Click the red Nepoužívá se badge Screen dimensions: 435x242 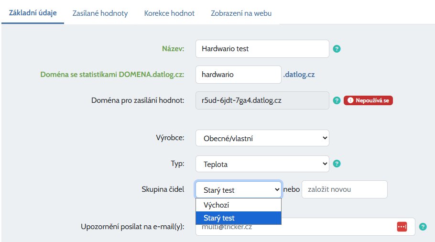click(x=368, y=100)
